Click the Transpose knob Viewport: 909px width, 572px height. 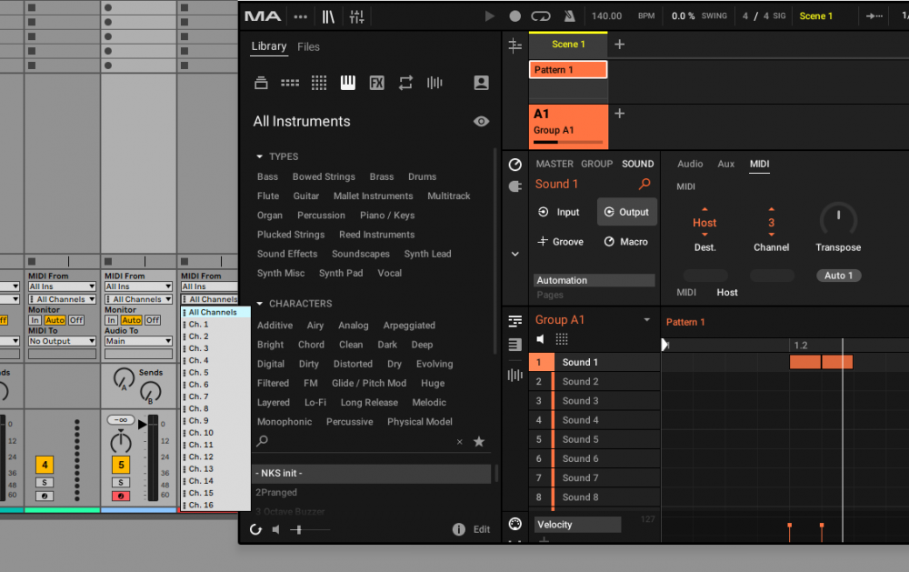coord(837,219)
